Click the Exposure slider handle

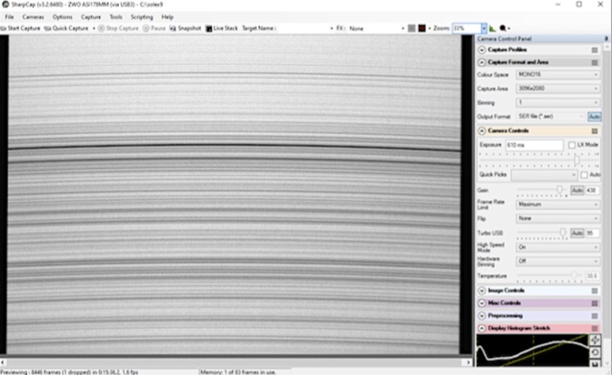click(577, 160)
